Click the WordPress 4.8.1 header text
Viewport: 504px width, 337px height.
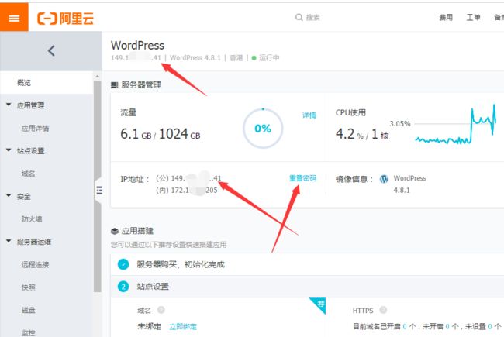(195, 58)
